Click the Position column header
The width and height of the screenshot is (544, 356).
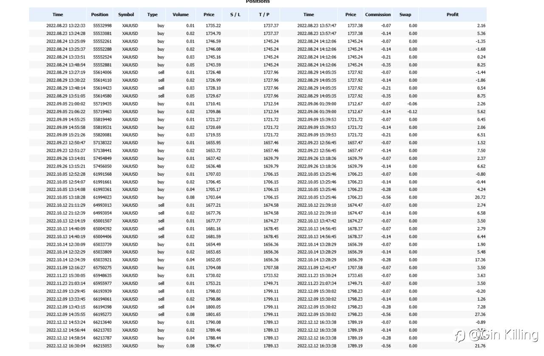[100, 14]
